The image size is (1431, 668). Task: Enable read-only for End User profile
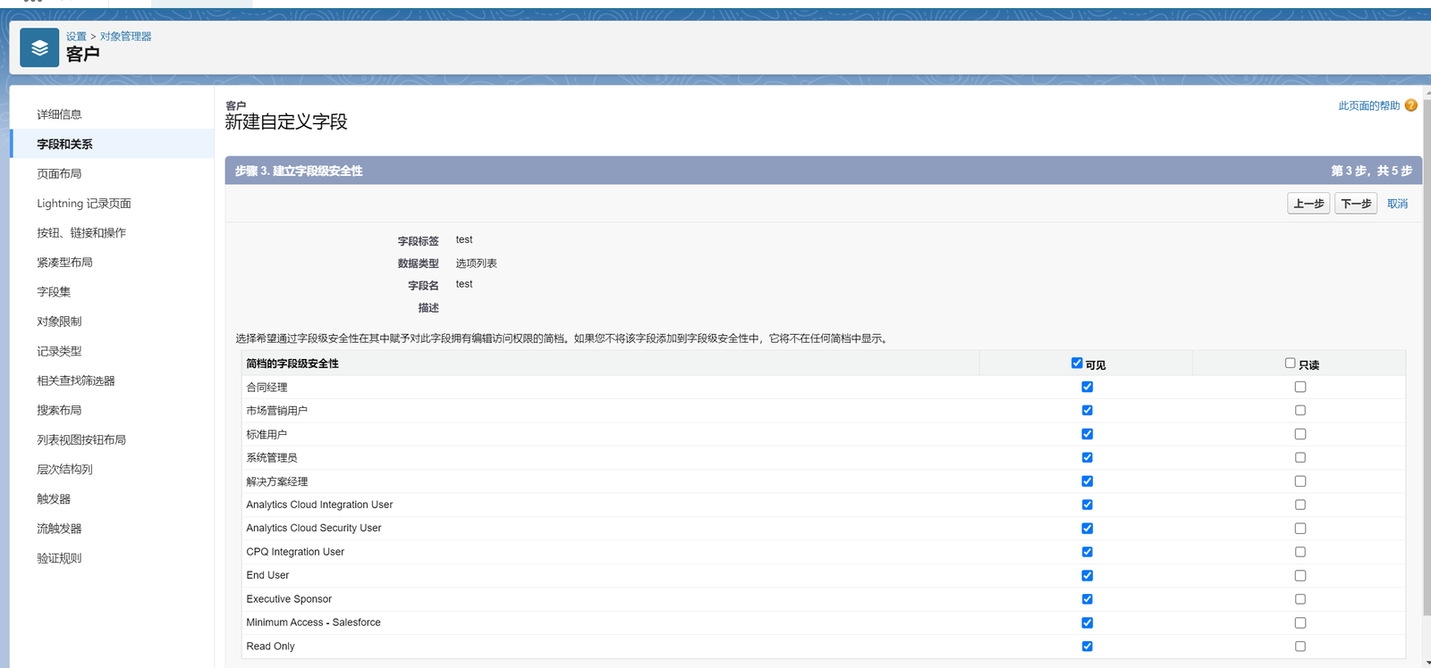pos(1300,575)
